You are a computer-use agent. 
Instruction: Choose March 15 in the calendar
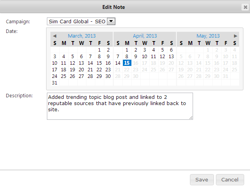[x=99, y=63]
